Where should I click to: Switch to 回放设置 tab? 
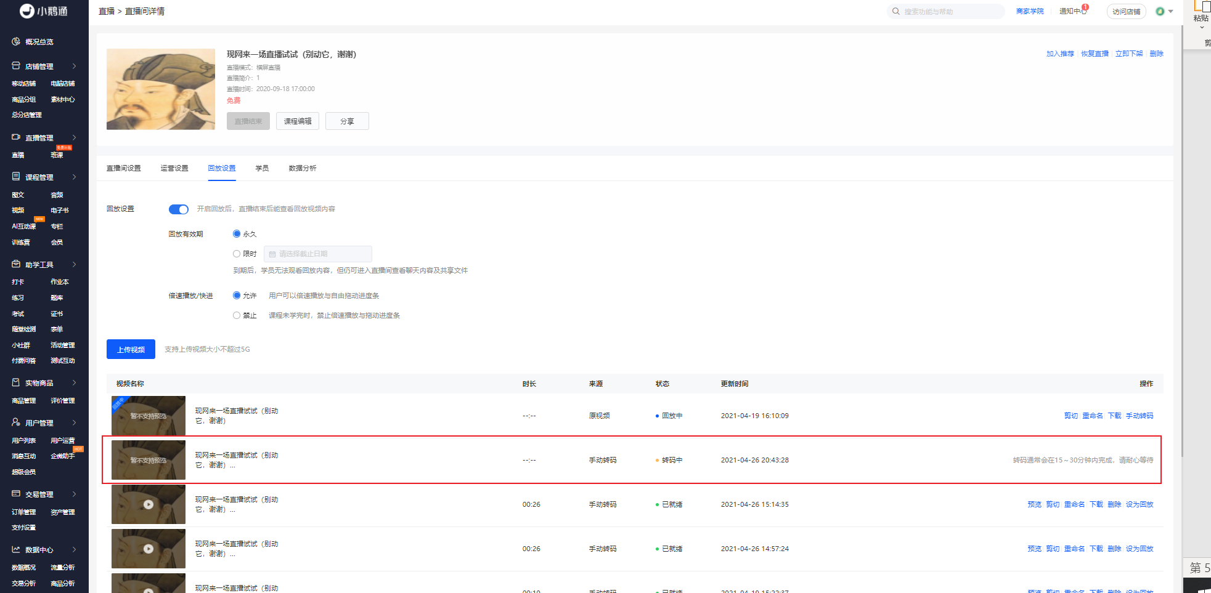(222, 168)
